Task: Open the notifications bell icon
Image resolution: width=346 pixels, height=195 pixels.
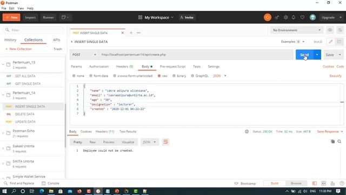Action: pyautogui.click(x=294, y=17)
